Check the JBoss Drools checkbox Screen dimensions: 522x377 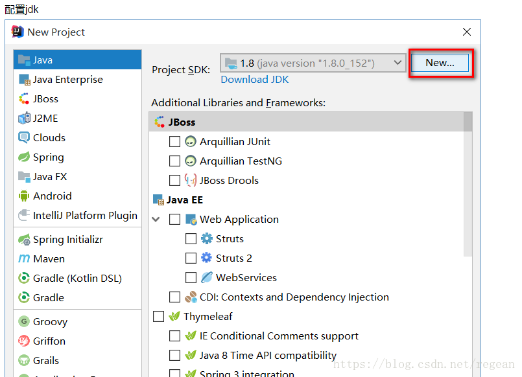pos(175,181)
